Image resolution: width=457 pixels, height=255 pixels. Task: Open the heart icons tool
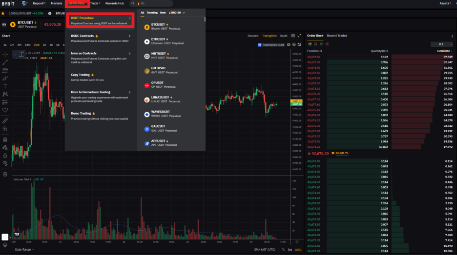[5, 110]
